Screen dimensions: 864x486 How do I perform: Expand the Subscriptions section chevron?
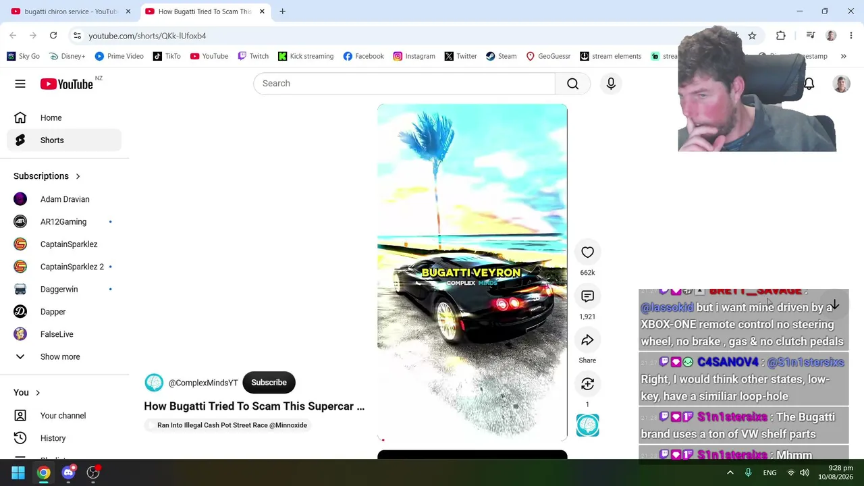(78, 176)
